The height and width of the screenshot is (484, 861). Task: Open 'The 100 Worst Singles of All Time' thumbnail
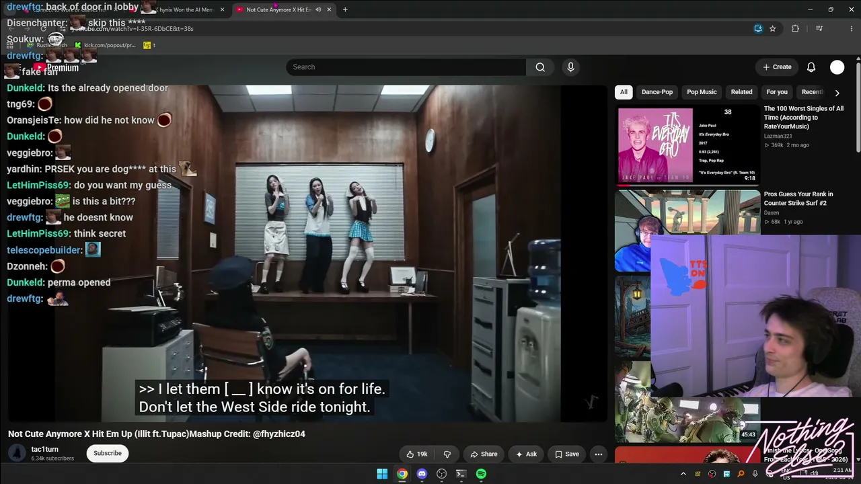tap(687, 145)
